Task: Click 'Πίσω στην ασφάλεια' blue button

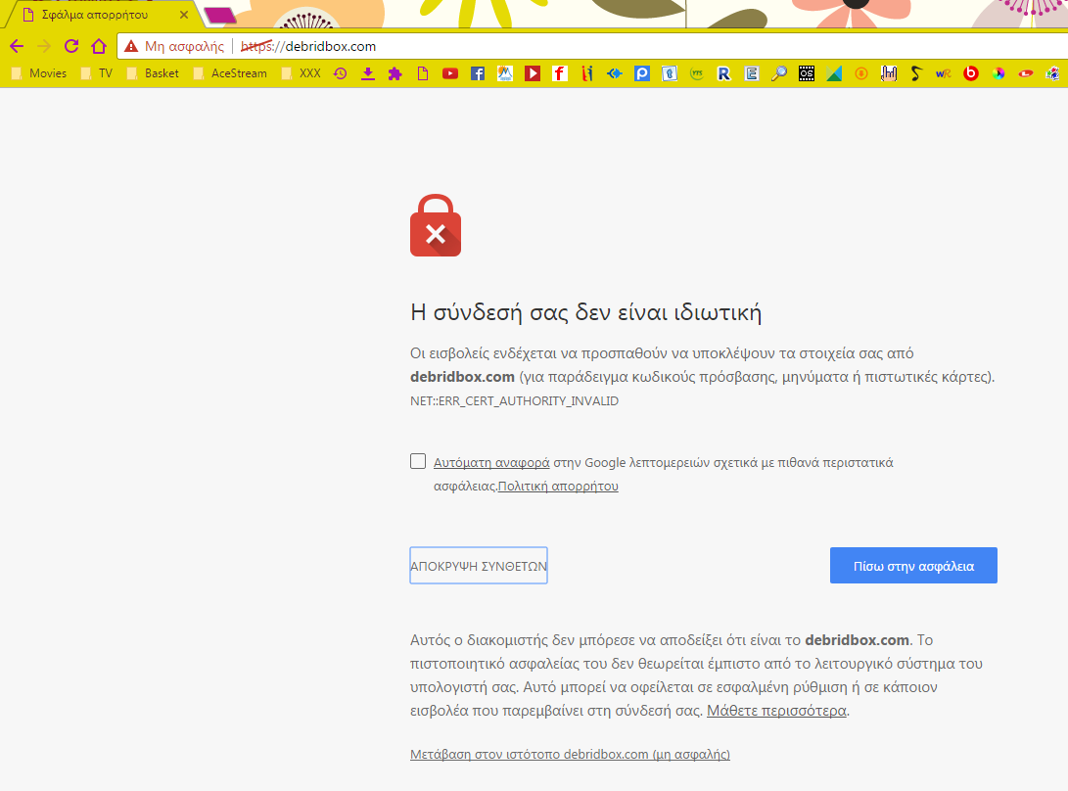Action: tap(913, 566)
